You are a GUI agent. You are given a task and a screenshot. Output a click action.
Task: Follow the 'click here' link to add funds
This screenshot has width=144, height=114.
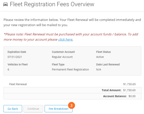point(66,39)
